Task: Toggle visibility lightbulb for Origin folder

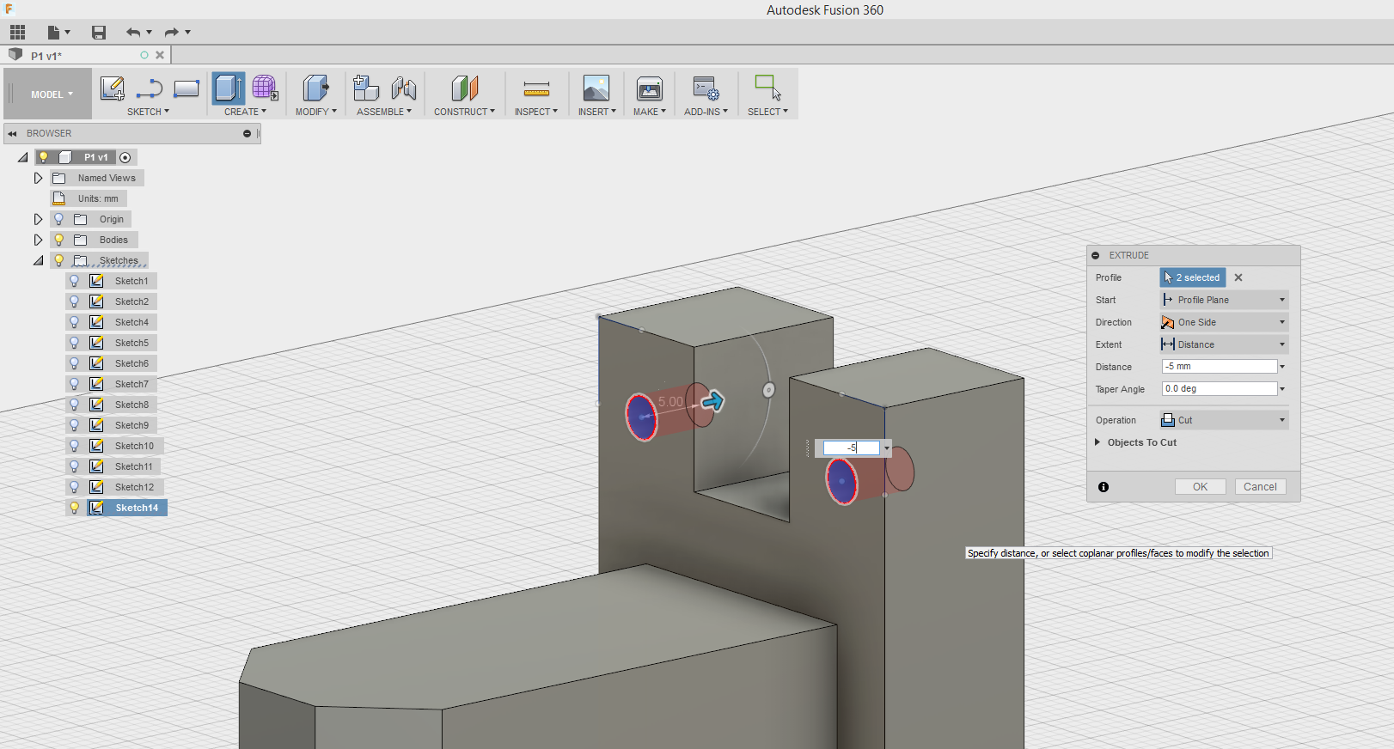Action: point(59,219)
